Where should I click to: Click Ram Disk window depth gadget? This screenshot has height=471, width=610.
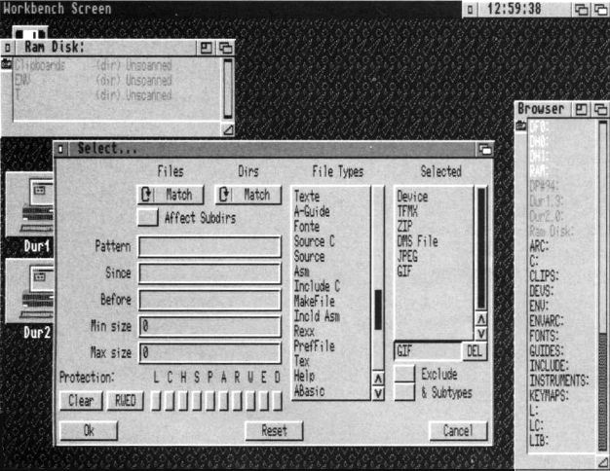(x=225, y=48)
